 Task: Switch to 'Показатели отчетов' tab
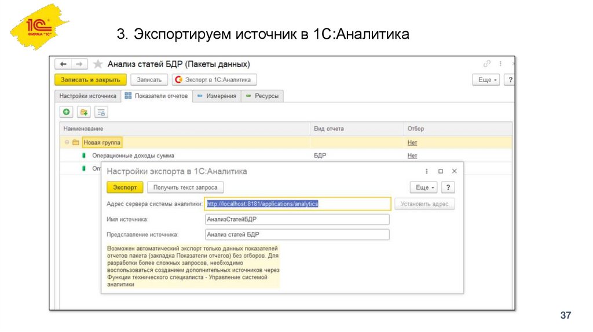[x=156, y=96]
